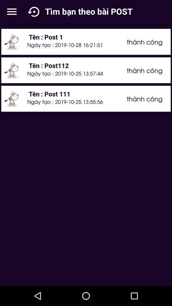Tap the empty dark area below the list
Viewport: 172px width, 306px height.
(86, 195)
